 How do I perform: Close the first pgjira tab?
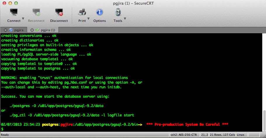click(6, 30)
